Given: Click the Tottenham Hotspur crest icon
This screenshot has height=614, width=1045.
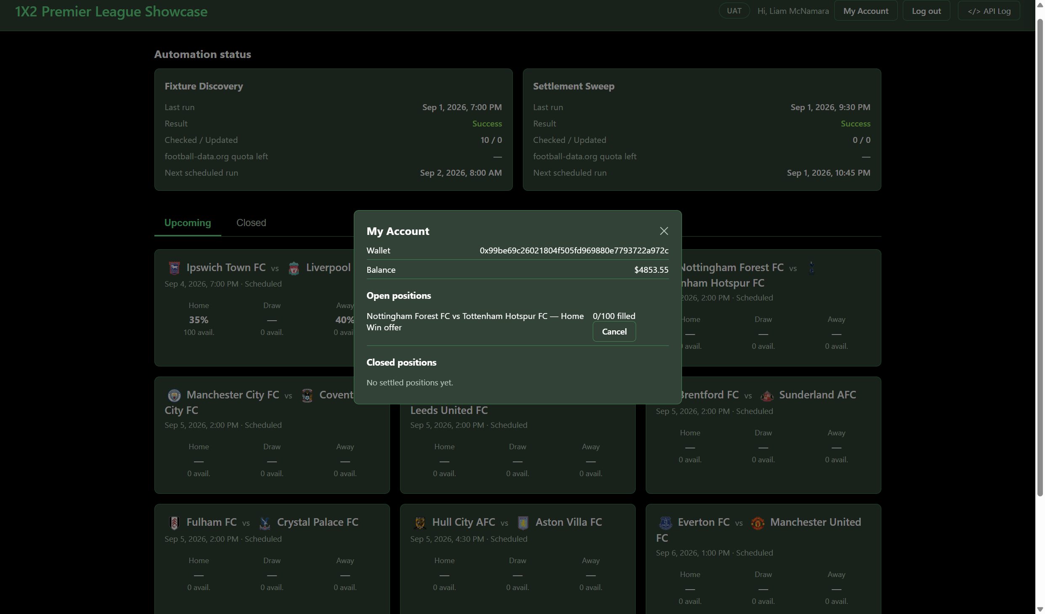Looking at the screenshot, I should click(812, 268).
